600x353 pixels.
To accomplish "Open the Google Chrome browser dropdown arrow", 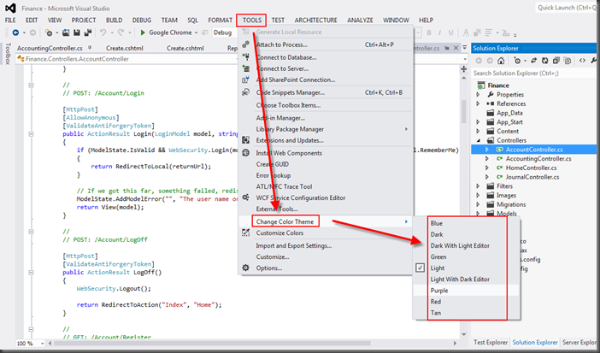I will click(196, 33).
